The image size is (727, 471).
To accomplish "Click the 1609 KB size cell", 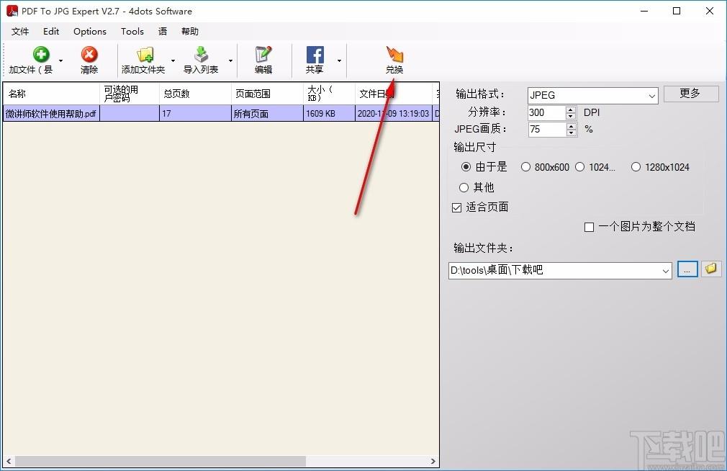I will 329,114.
